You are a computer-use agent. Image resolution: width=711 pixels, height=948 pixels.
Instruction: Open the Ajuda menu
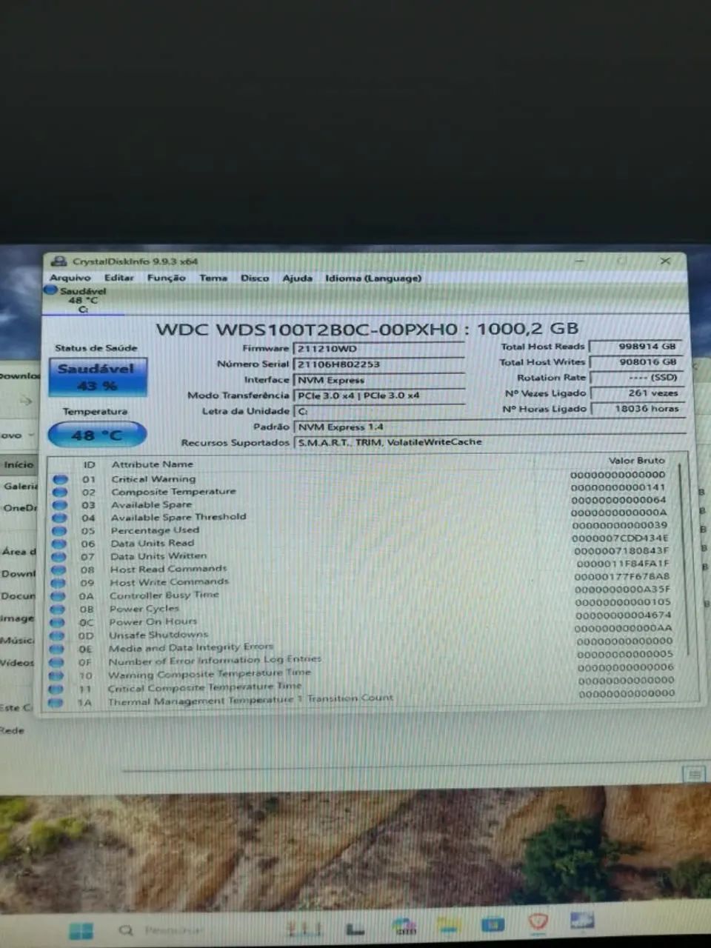coord(296,278)
